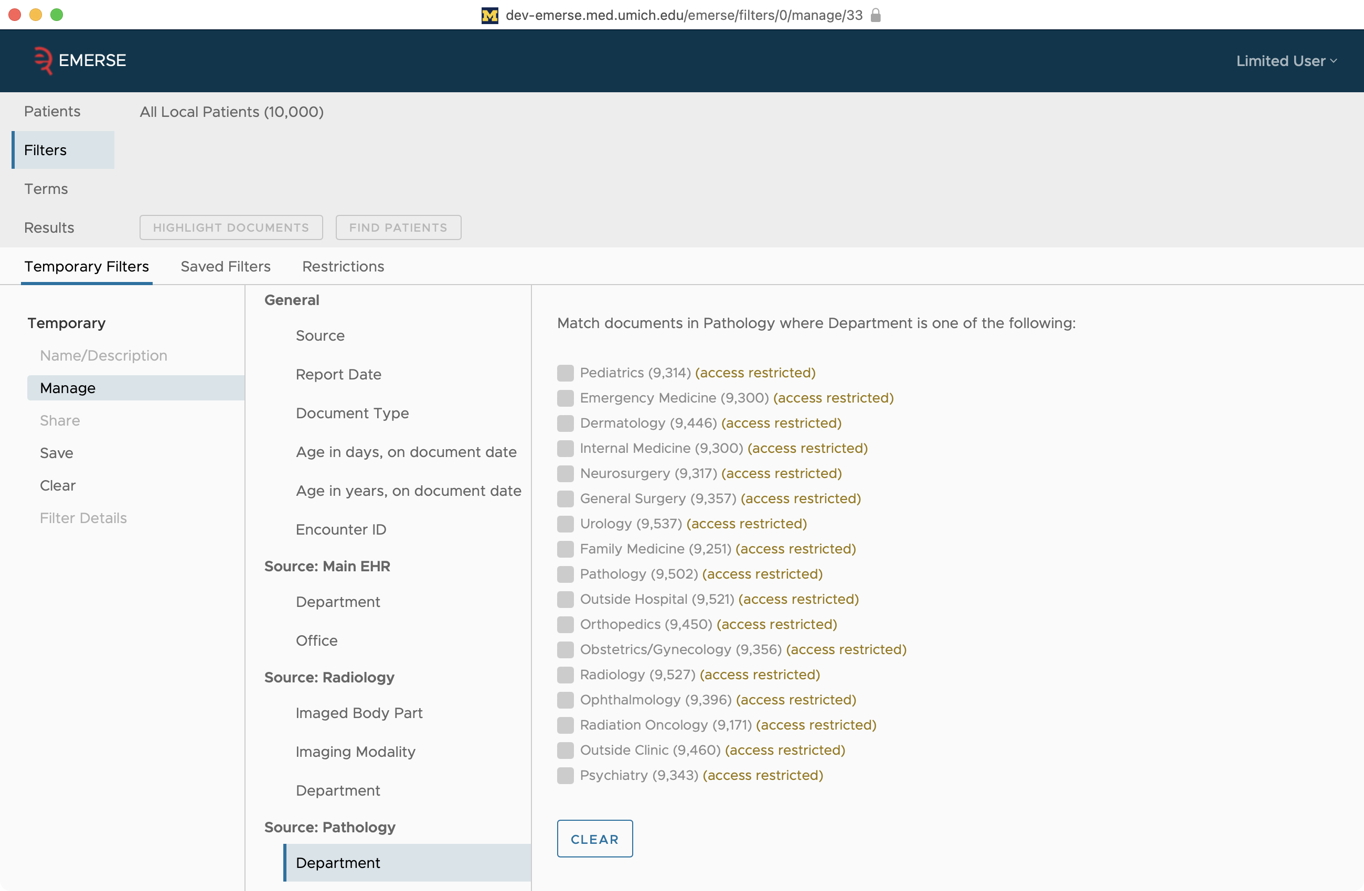Select Save in Temporary sidebar
The width and height of the screenshot is (1364, 891).
pos(56,453)
